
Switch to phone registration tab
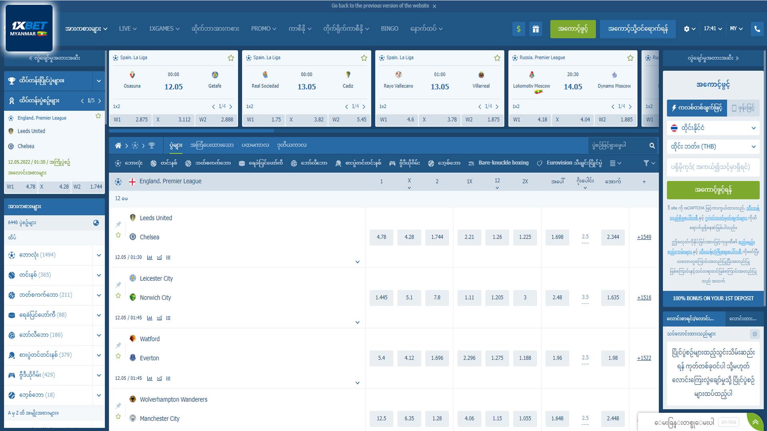743,108
